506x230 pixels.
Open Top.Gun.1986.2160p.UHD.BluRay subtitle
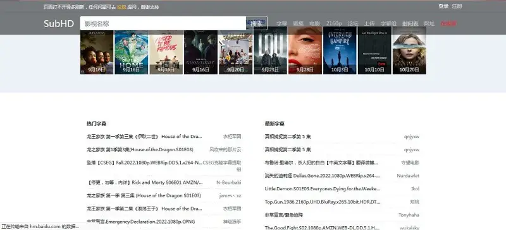pos(323,202)
